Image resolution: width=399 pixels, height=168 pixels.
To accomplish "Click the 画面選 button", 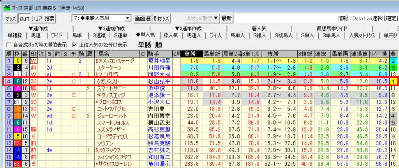I will 142,18.
